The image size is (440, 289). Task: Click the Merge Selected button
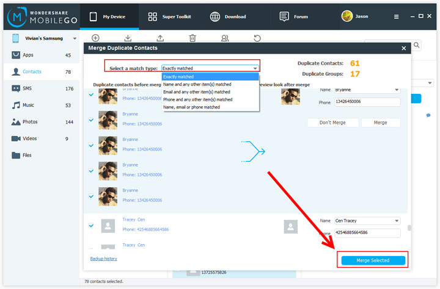pyautogui.click(x=373, y=260)
